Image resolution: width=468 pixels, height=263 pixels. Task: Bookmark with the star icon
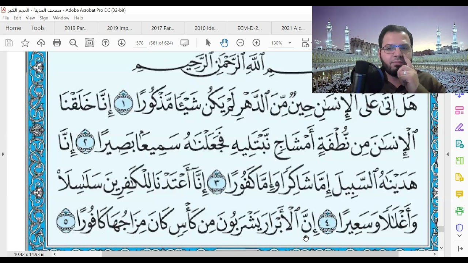point(25,43)
